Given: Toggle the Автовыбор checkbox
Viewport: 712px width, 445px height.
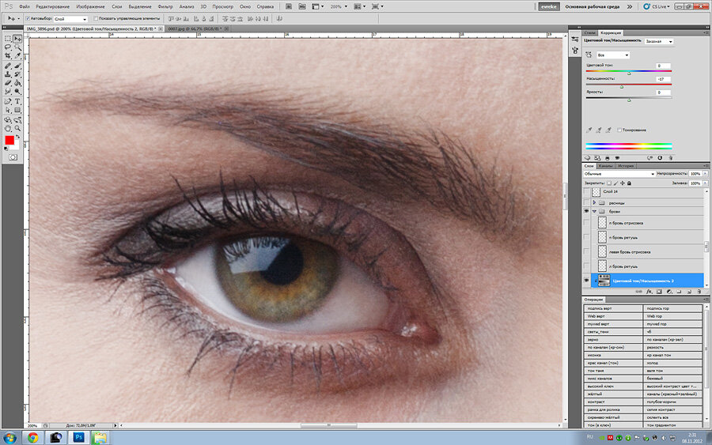Looking at the screenshot, I should click(28, 18).
